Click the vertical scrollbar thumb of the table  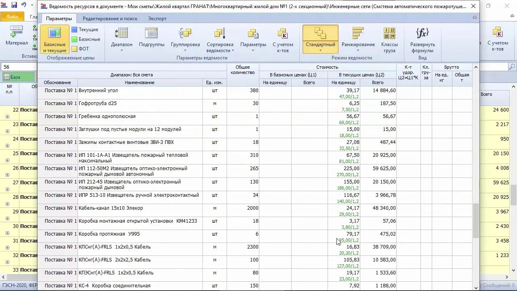point(476,220)
